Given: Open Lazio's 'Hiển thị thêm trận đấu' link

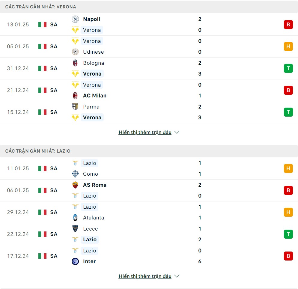Looking at the screenshot, I should pyautogui.click(x=145, y=276).
